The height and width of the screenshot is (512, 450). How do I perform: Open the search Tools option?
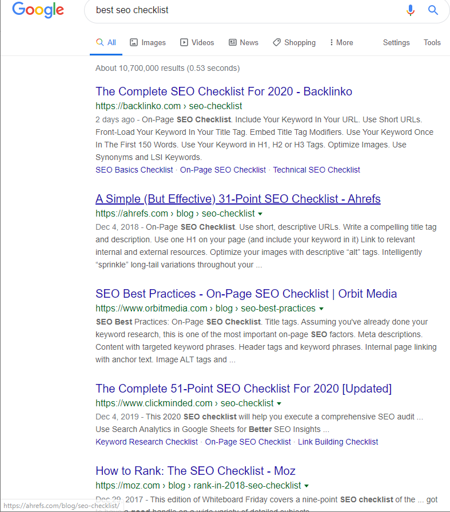[x=432, y=42]
